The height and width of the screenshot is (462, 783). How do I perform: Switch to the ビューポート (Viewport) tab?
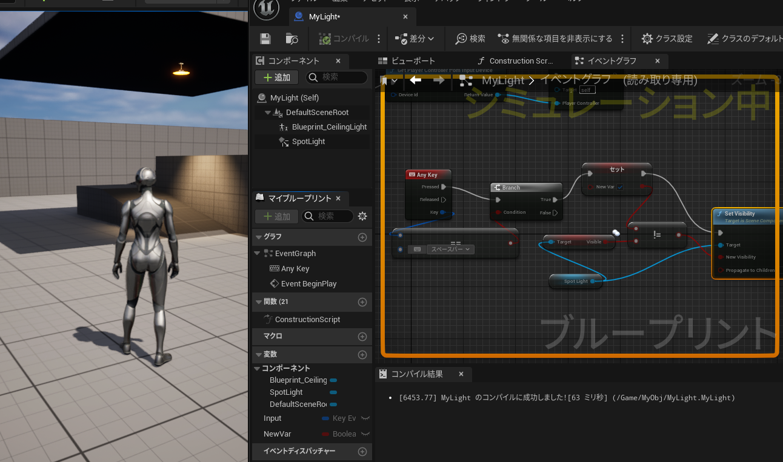tap(407, 61)
